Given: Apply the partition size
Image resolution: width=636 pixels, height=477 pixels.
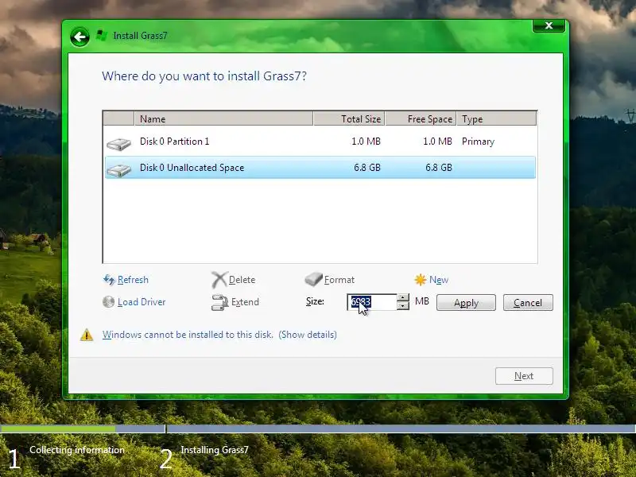Looking at the screenshot, I should 466,303.
